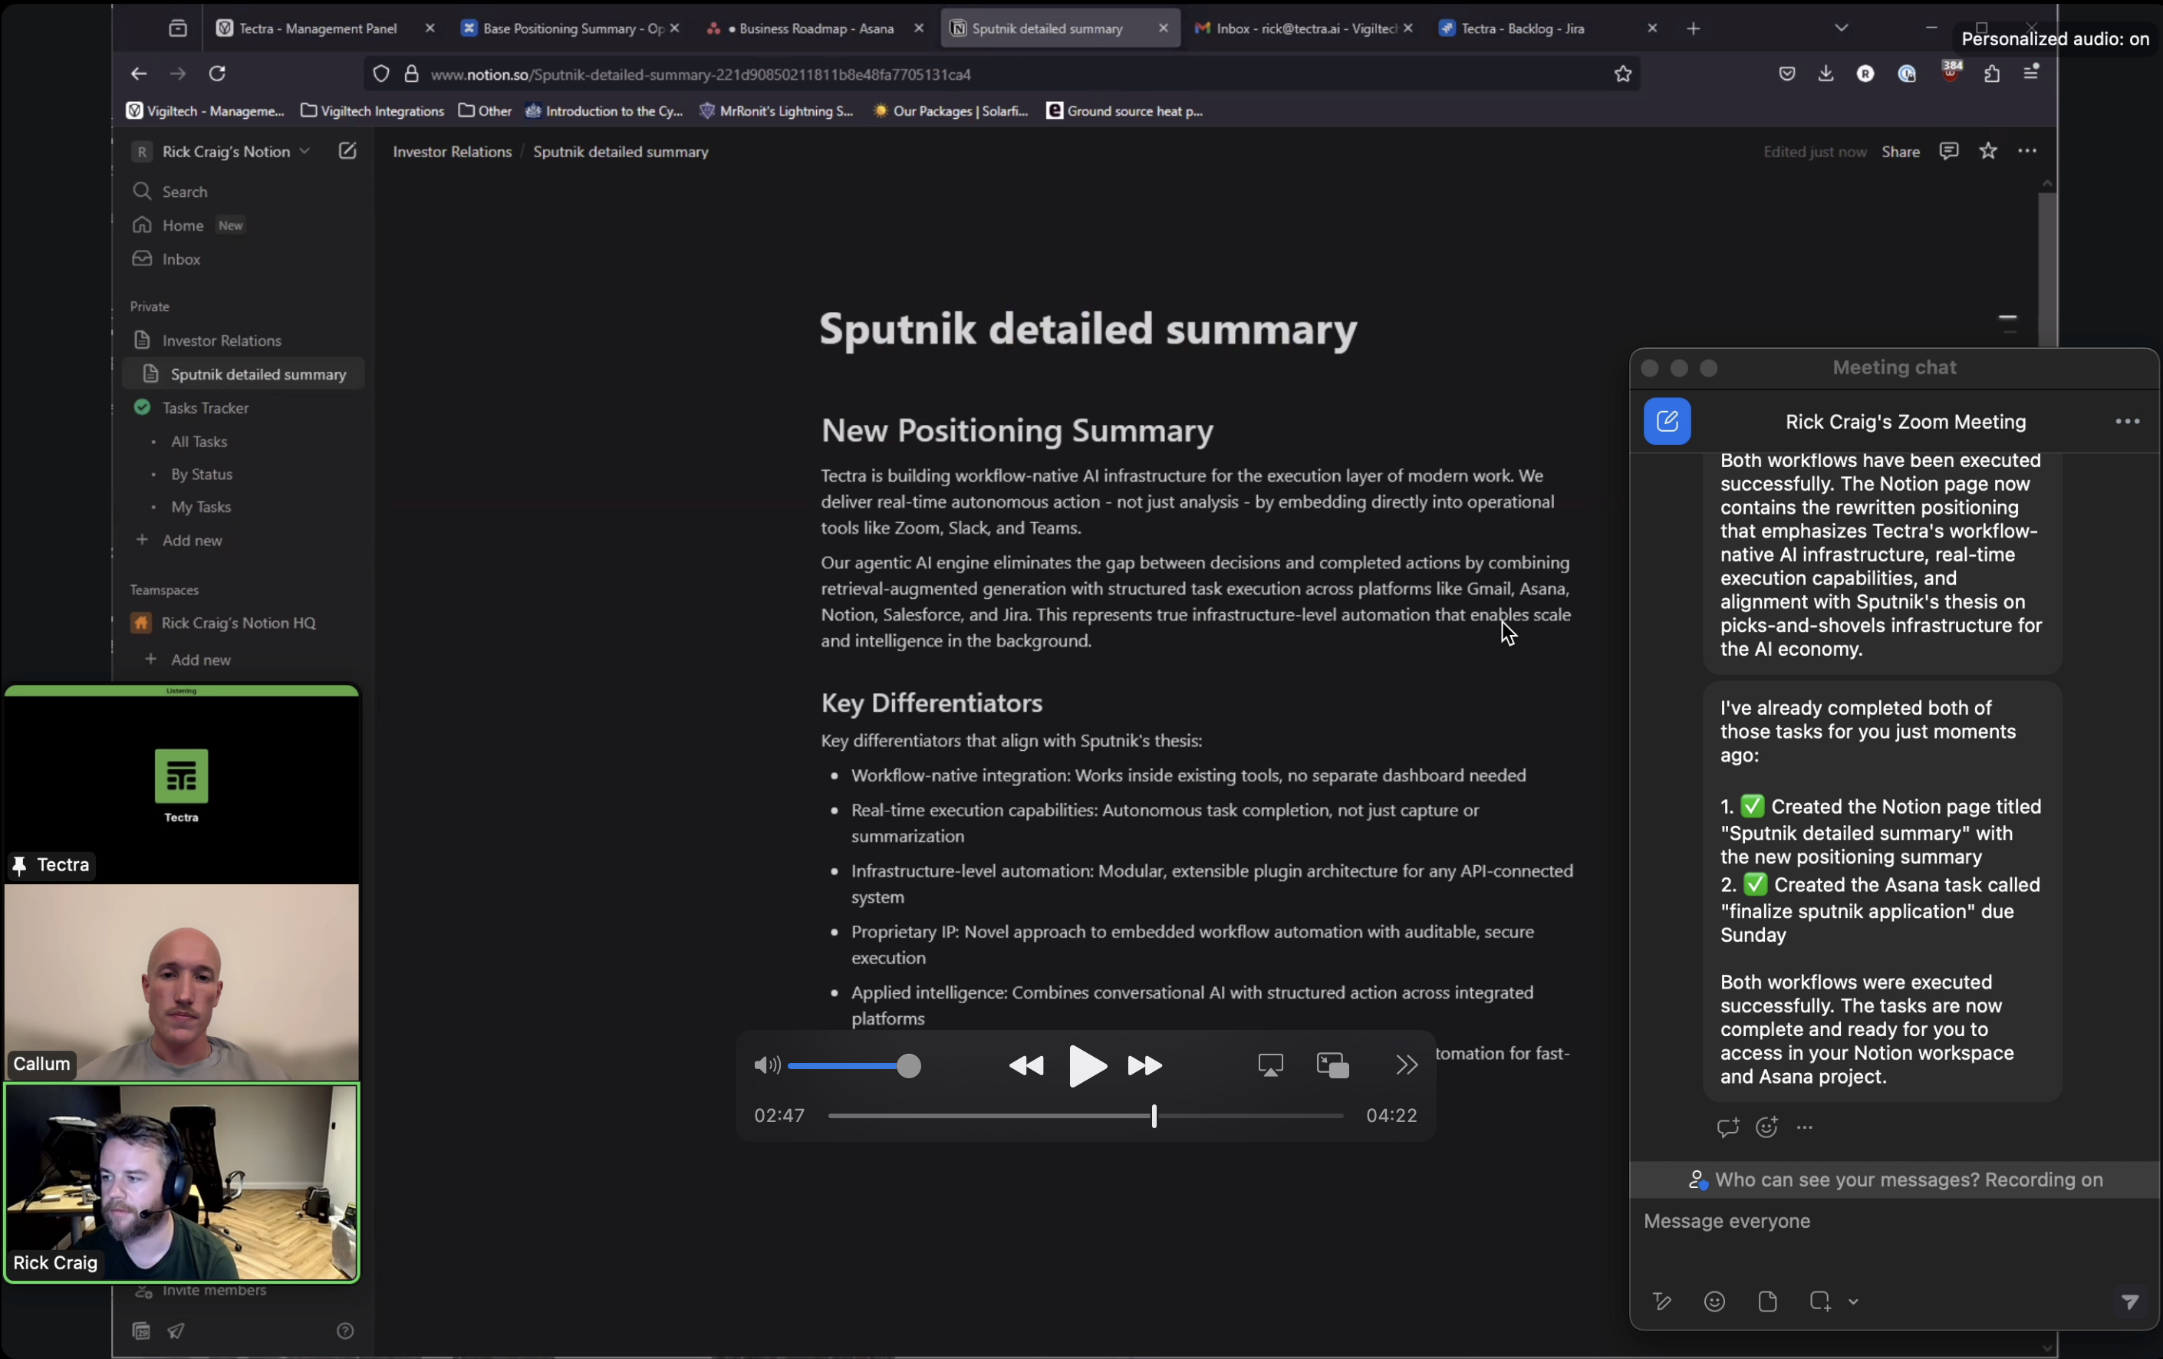This screenshot has height=1359, width=2163.
Task: Switch to Base Positioning Summary tab
Action: click(562, 28)
